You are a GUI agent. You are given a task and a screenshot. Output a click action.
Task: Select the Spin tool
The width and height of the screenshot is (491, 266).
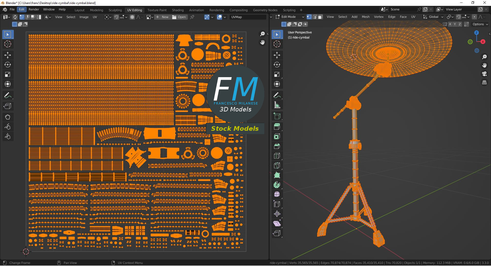(x=277, y=185)
